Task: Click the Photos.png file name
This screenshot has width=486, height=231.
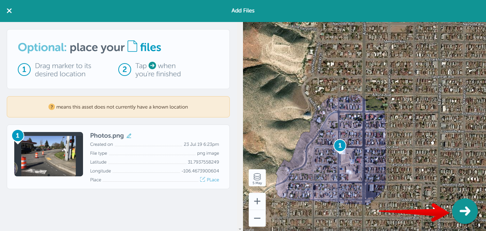Action: click(107, 136)
